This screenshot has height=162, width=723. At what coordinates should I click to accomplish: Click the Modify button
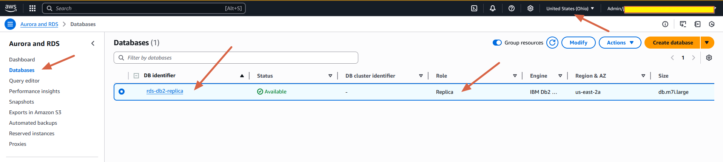(x=578, y=43)
